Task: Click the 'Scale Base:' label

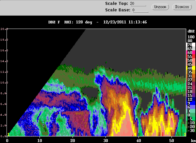Action: point(118,10)
